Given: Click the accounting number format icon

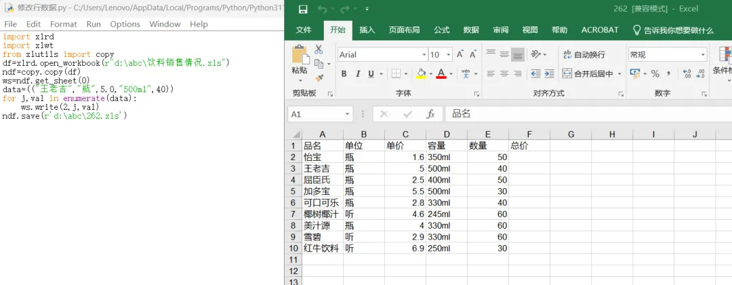Looking at the screenshot, I should coord(635,74).
